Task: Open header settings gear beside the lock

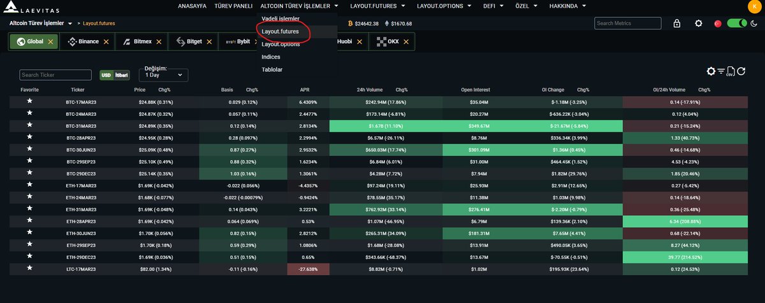Action: [x=699, y=24]
